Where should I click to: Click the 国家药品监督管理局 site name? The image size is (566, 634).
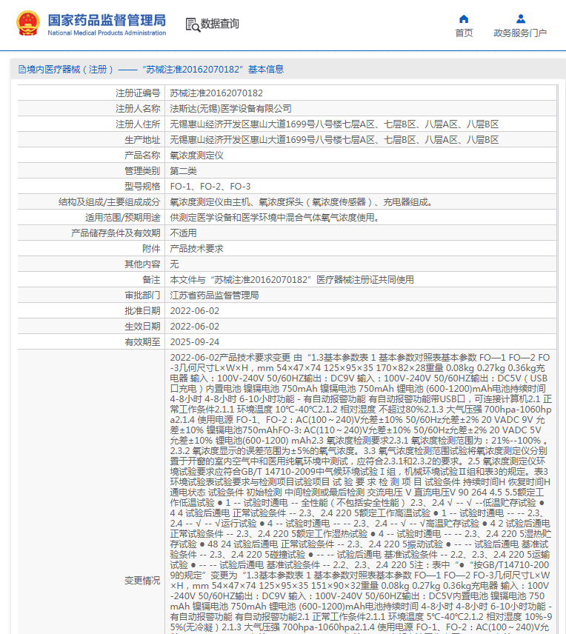point(107,20)
